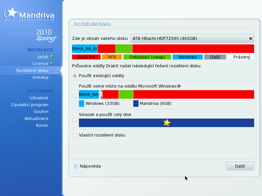Click the Instaluji step in sidebar
The width and height of the screenshot is (262, 196).
[x=40, y=77]
